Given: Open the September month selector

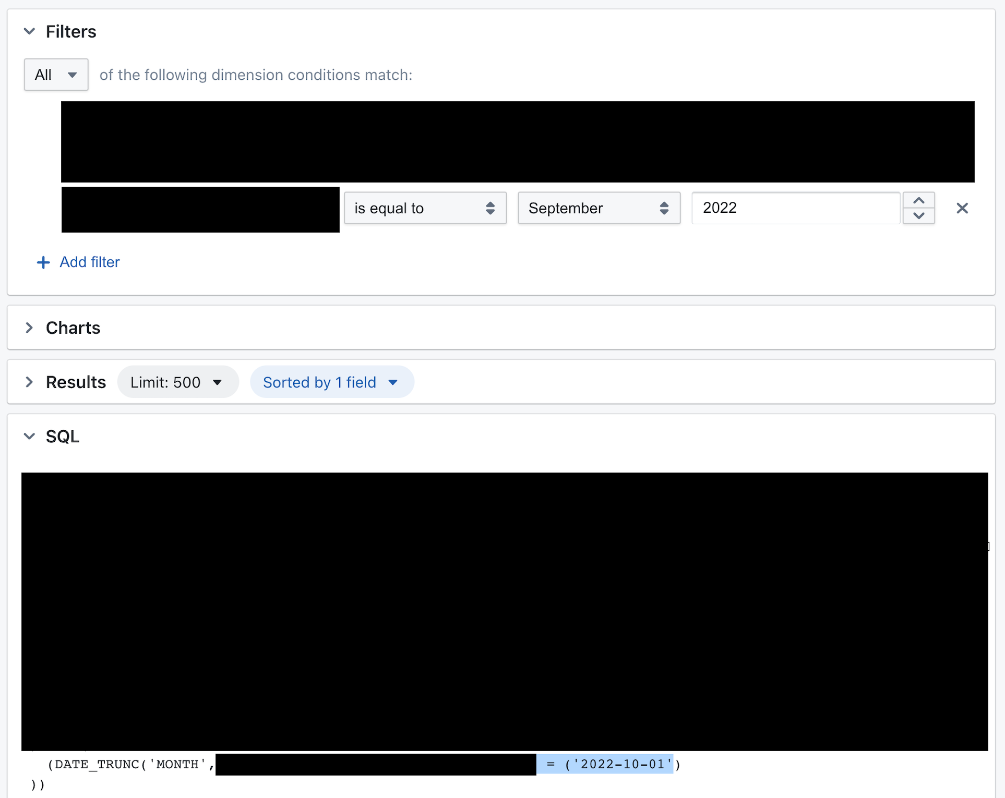Looking at the screenshot, I should point(599,208).
